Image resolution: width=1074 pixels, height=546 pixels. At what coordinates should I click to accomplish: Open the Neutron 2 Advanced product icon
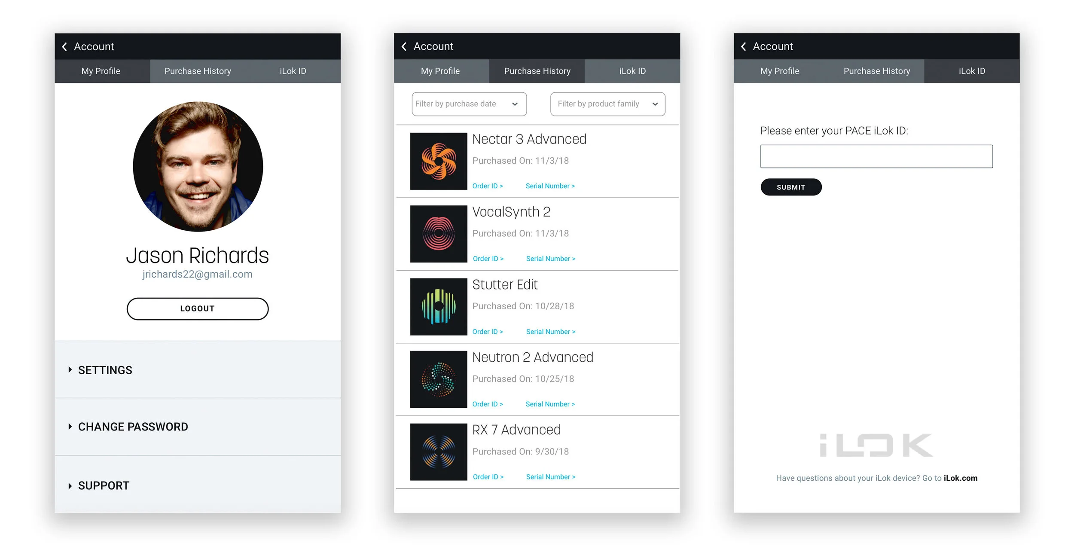click(x=438, y=379)
